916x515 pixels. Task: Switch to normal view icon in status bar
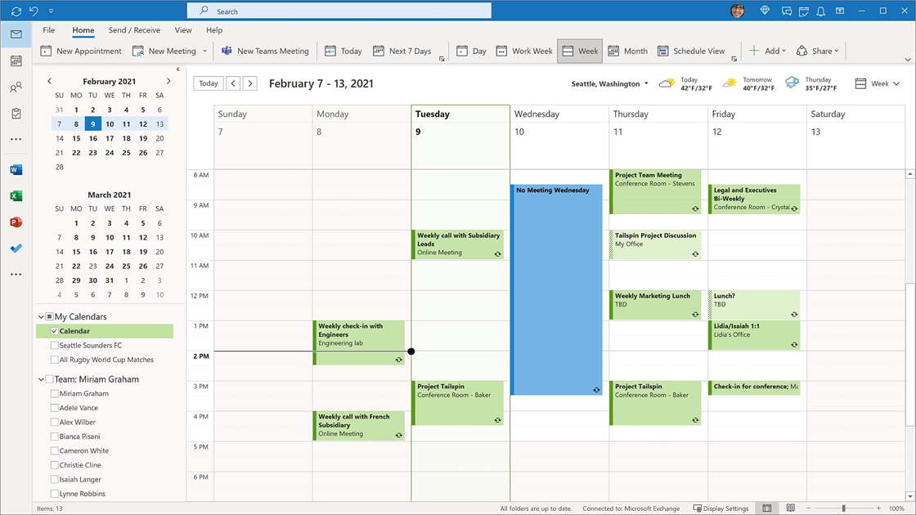(x=767, y=508)
